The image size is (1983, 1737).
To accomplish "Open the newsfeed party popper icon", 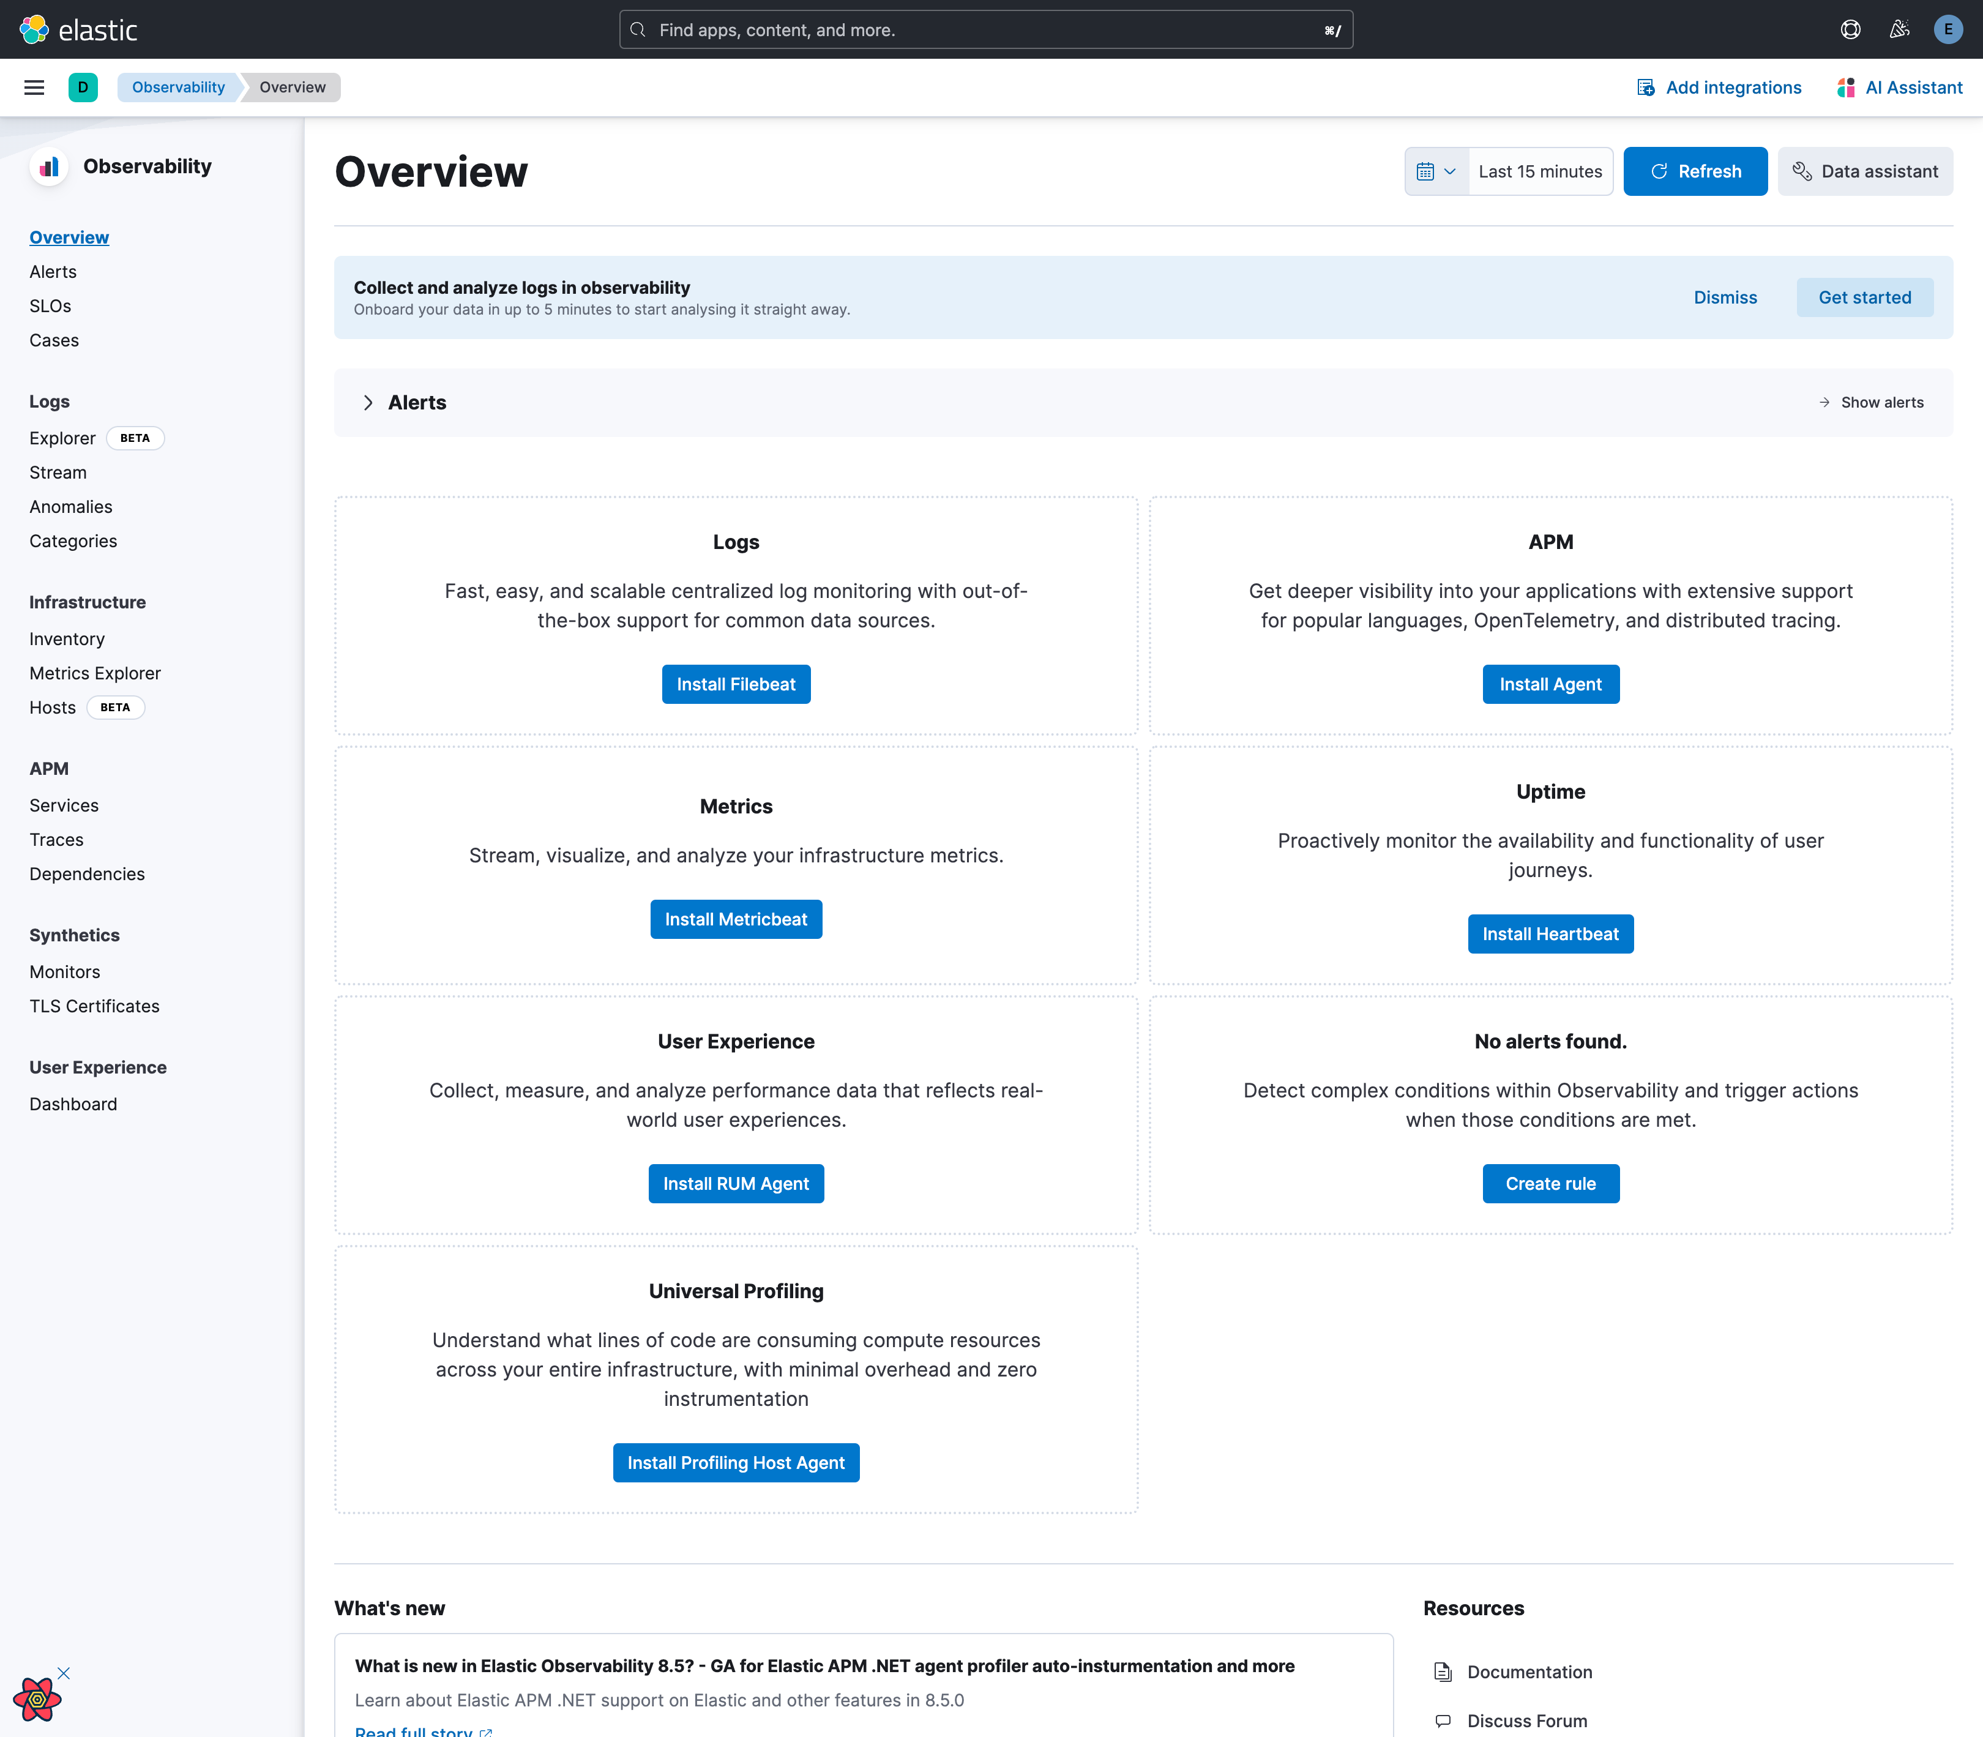I will pos(1898,29).
